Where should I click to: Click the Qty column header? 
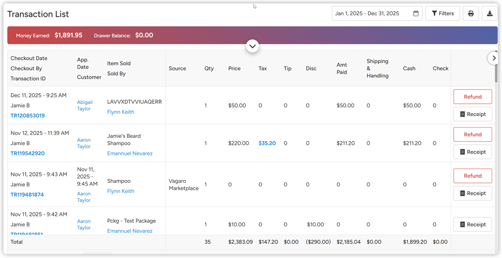coord(209,69)
